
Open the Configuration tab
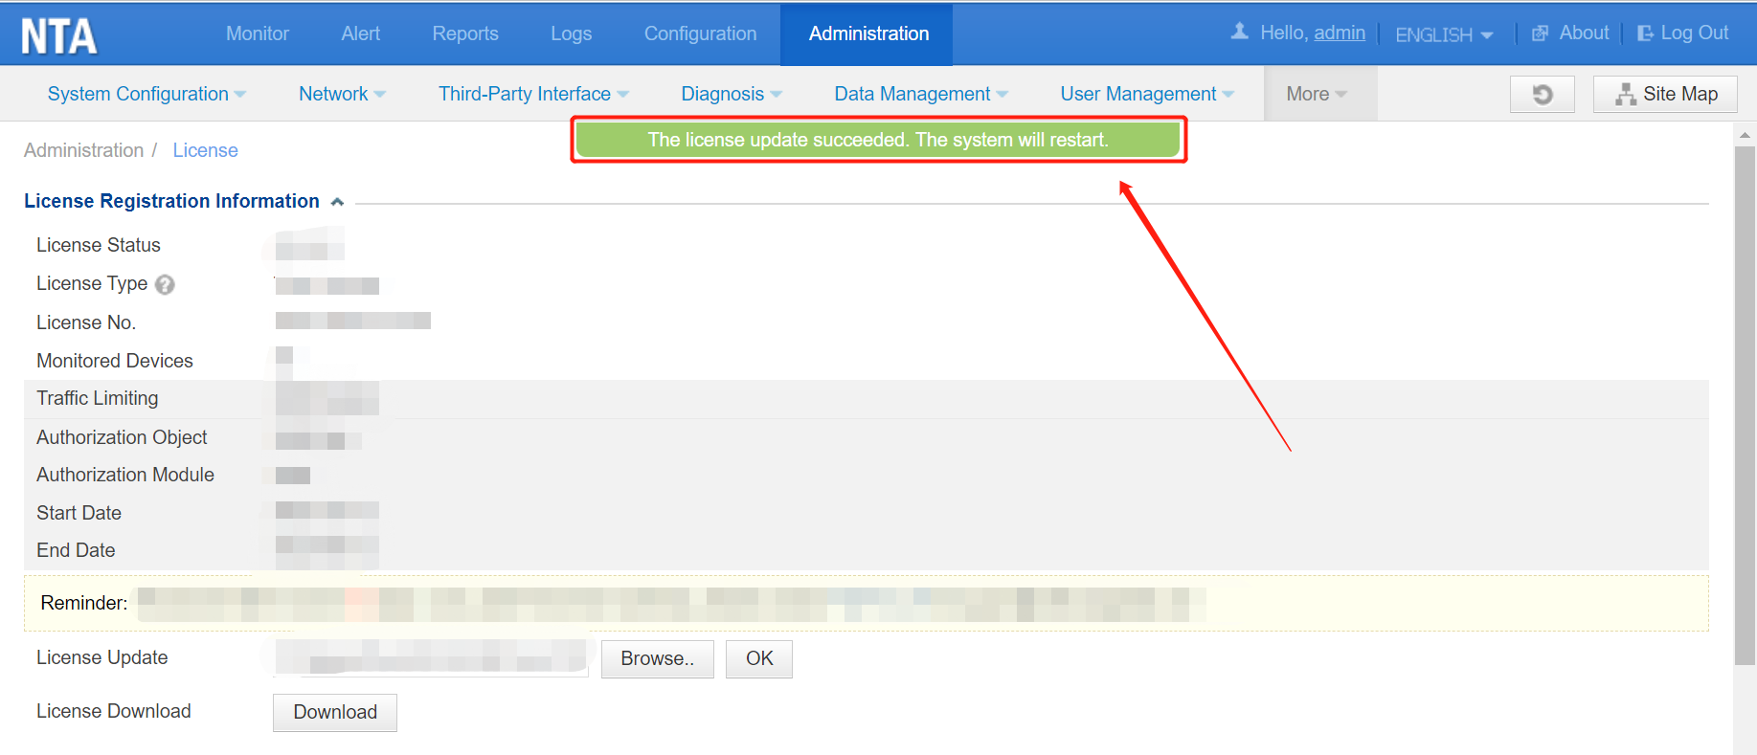700,33
